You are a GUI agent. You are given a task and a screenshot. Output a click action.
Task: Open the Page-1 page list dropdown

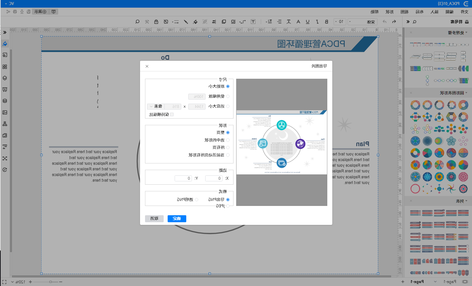pyautogui.click(x=435, y=282)
